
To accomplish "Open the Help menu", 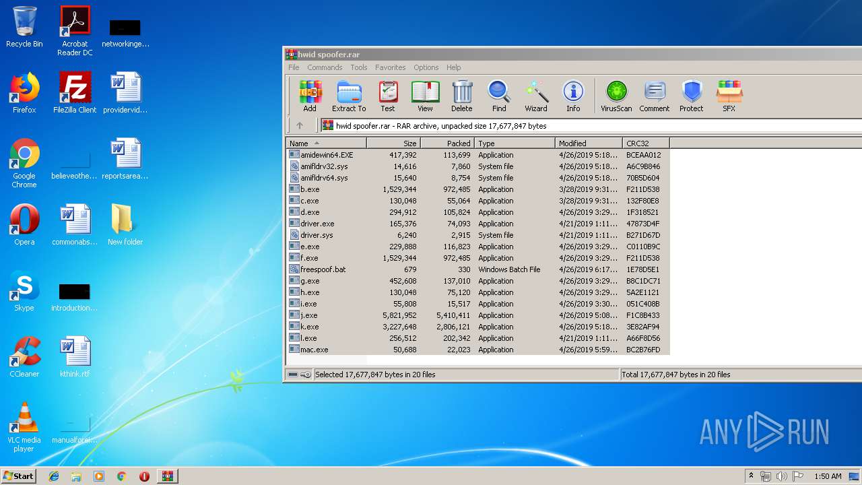I will pos(454,67).
